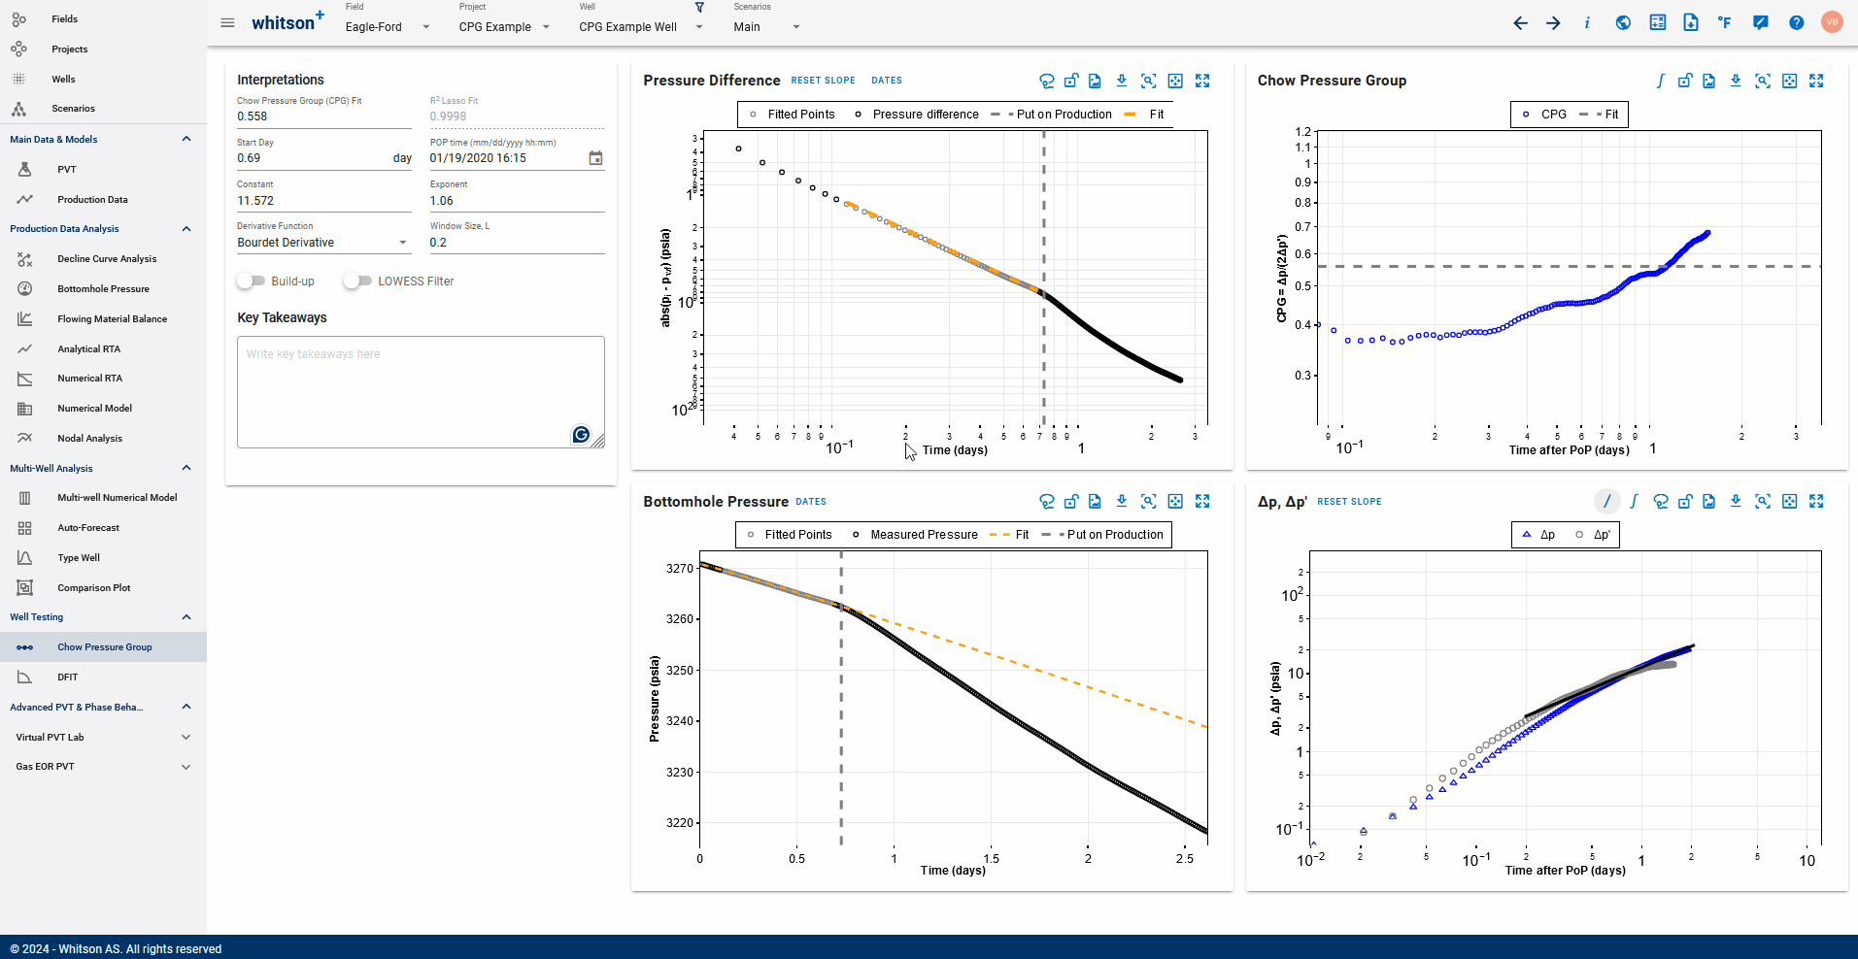This screenshot has width=1858, height=959.
Task: Open the info 'i' icon in header
Action: pos(1587,23)
